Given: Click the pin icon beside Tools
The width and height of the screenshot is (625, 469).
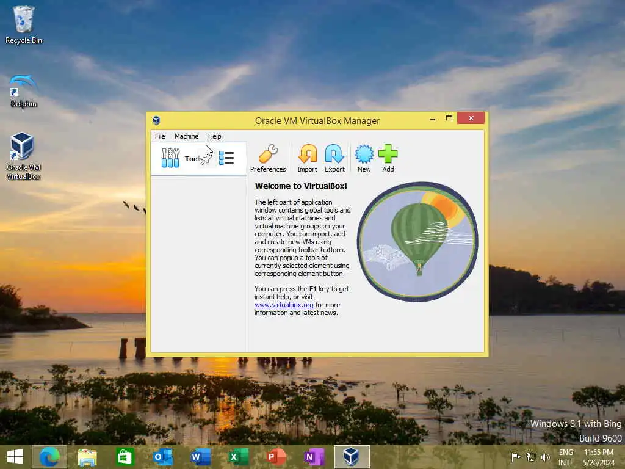Looking at the screenshot, I should pos(206,159).
